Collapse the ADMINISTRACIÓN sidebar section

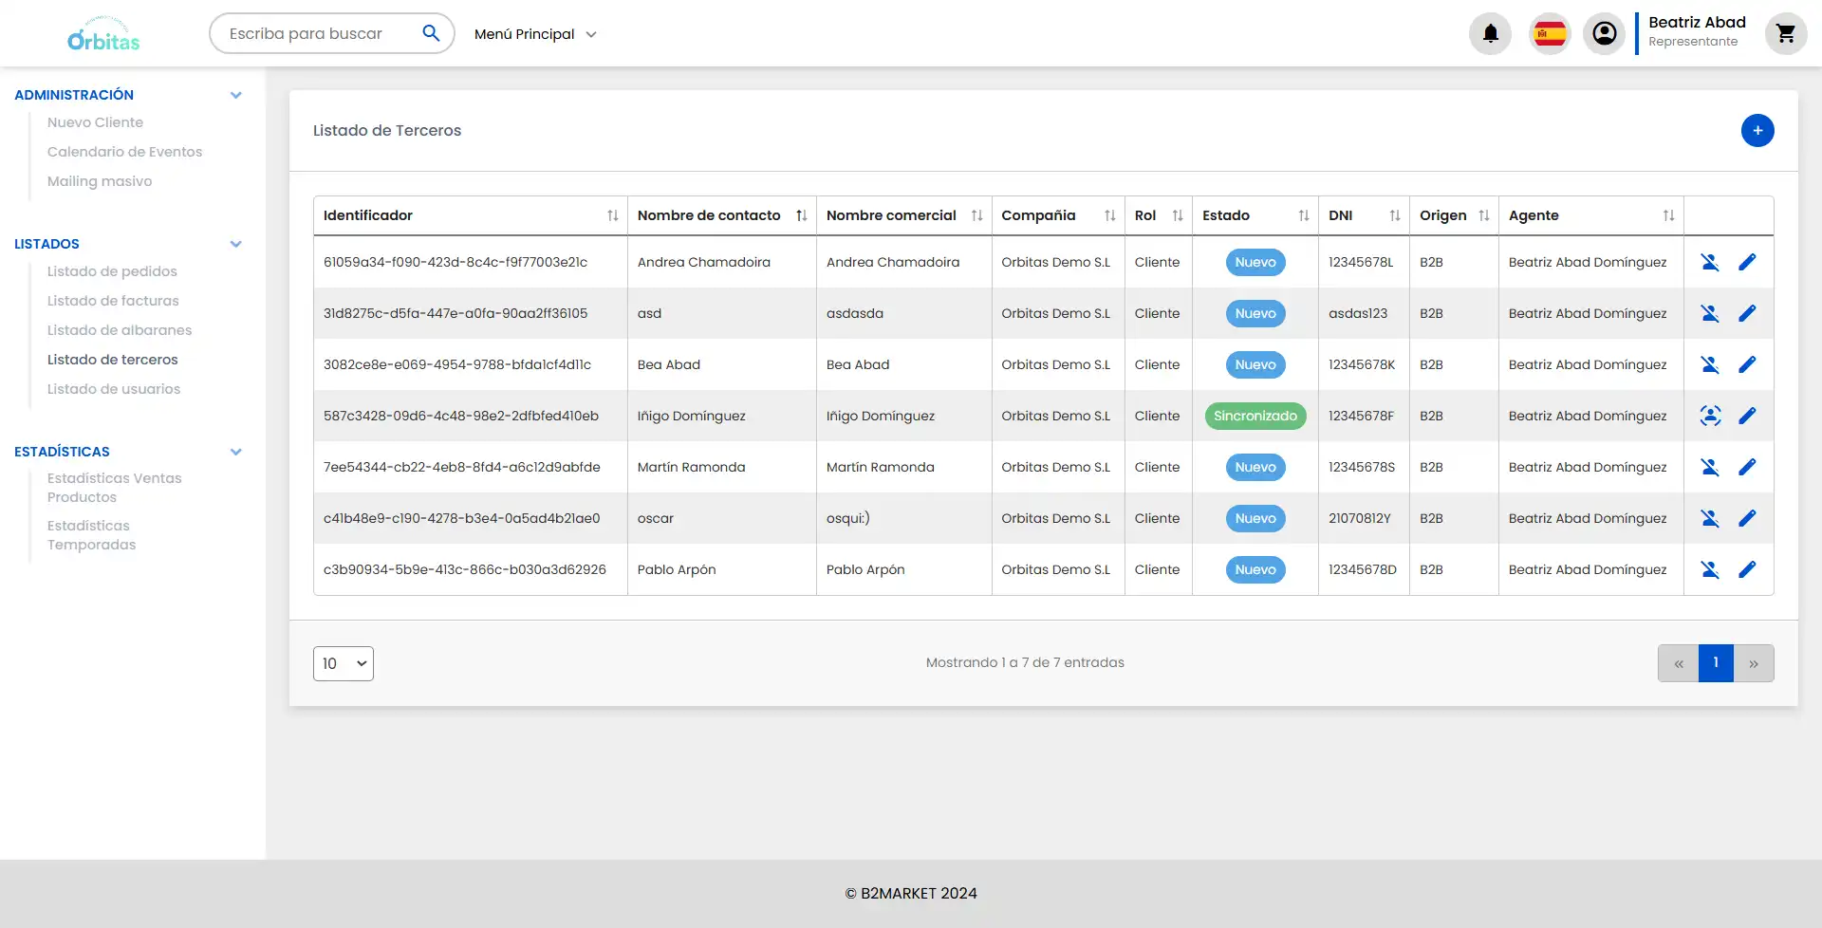[x=235, y=95]
